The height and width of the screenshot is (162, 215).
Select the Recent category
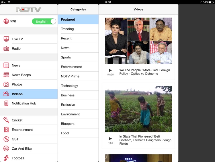click(x=78, y=38)
